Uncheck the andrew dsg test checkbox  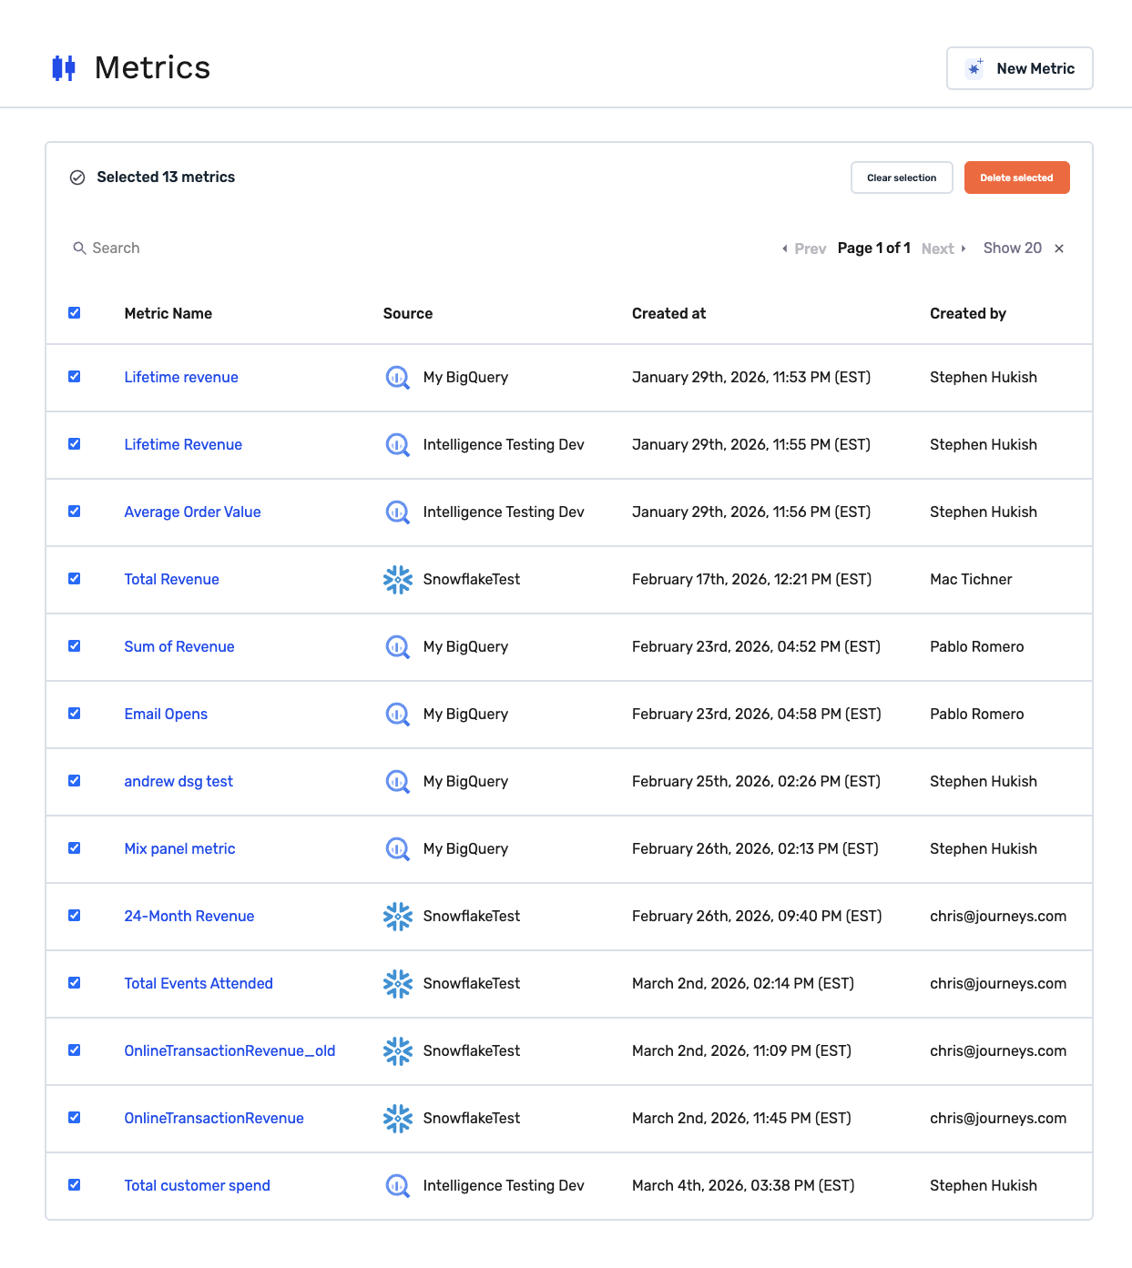[x=75, y=781]
